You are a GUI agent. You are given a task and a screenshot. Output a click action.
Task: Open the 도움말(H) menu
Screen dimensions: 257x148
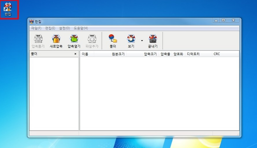pos(81,28)
